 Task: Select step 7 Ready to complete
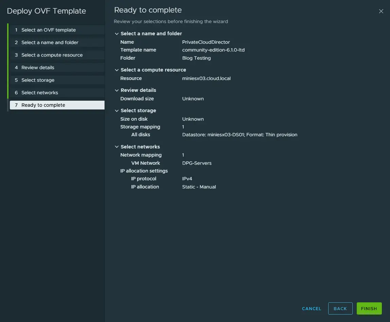(43, 105)
